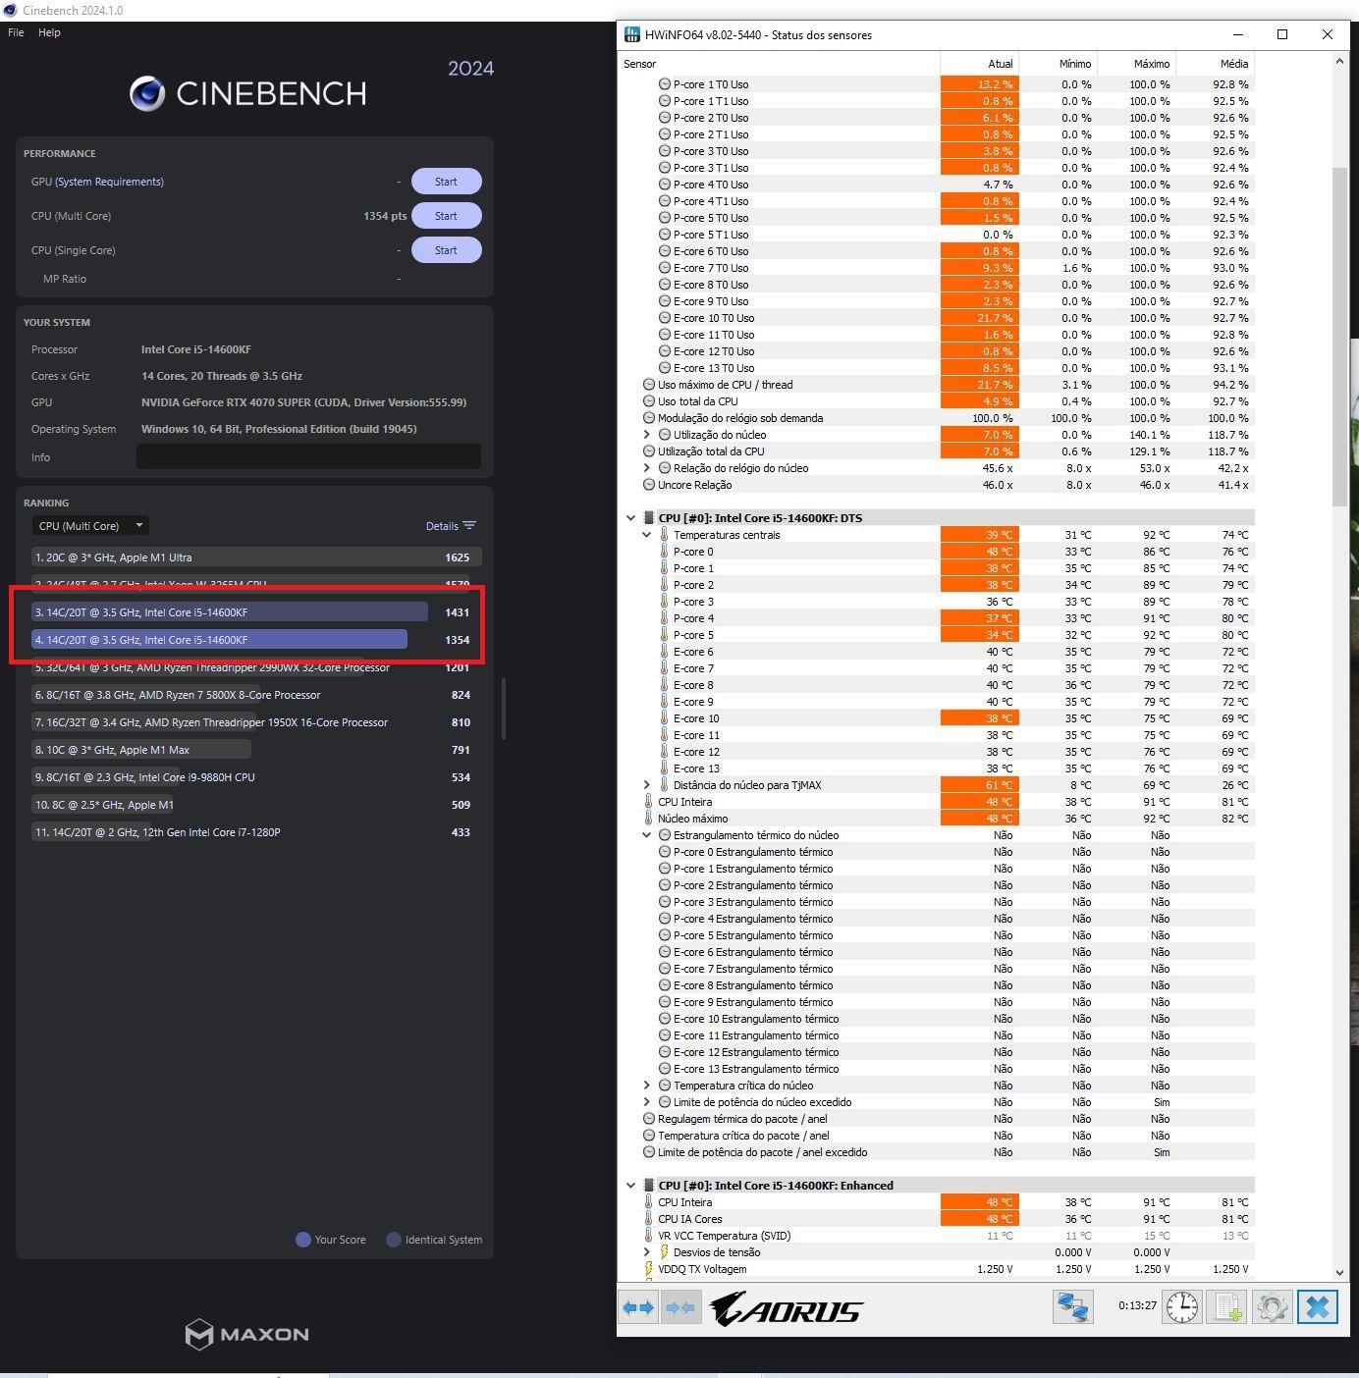
Task: Select Apple M1 Ultra ranking entry
Action: point(256,557)
